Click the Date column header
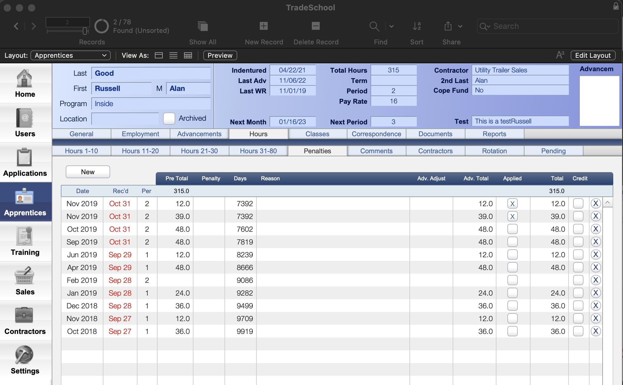This screenshot has height=385, width=623. pyautogui.click(x=83, y=191)
